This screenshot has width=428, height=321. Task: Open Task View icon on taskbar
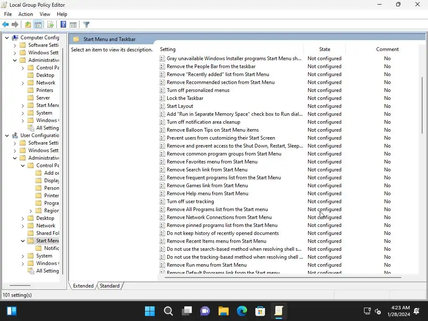pos(187,311)
